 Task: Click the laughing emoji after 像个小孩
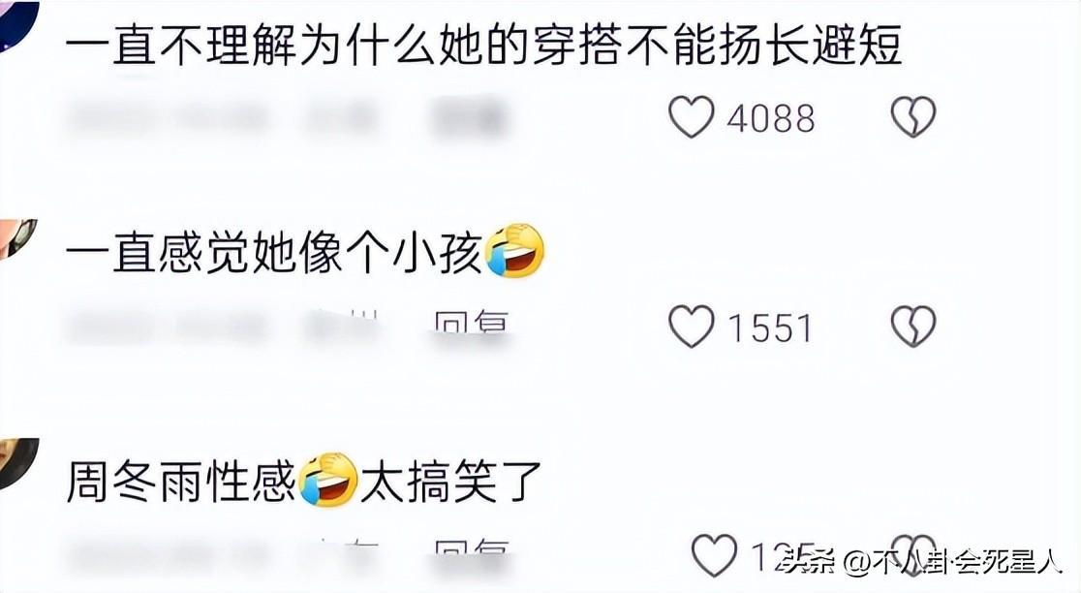(x=514, y=251)
